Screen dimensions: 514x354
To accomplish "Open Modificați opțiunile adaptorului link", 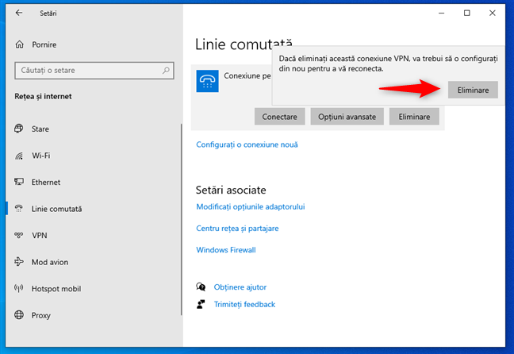I will pos(251,207).
